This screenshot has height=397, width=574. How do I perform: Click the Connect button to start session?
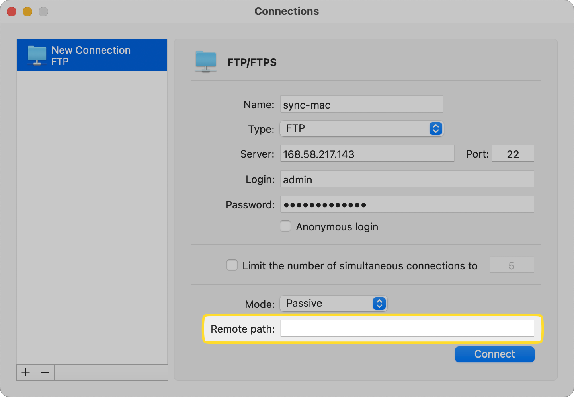pyautogui.click(x=494, y=354)
